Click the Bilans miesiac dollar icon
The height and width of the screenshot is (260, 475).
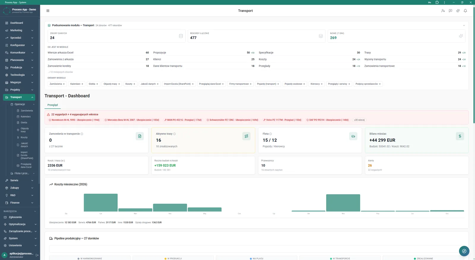pyautogui.click(x=460, y=136)
